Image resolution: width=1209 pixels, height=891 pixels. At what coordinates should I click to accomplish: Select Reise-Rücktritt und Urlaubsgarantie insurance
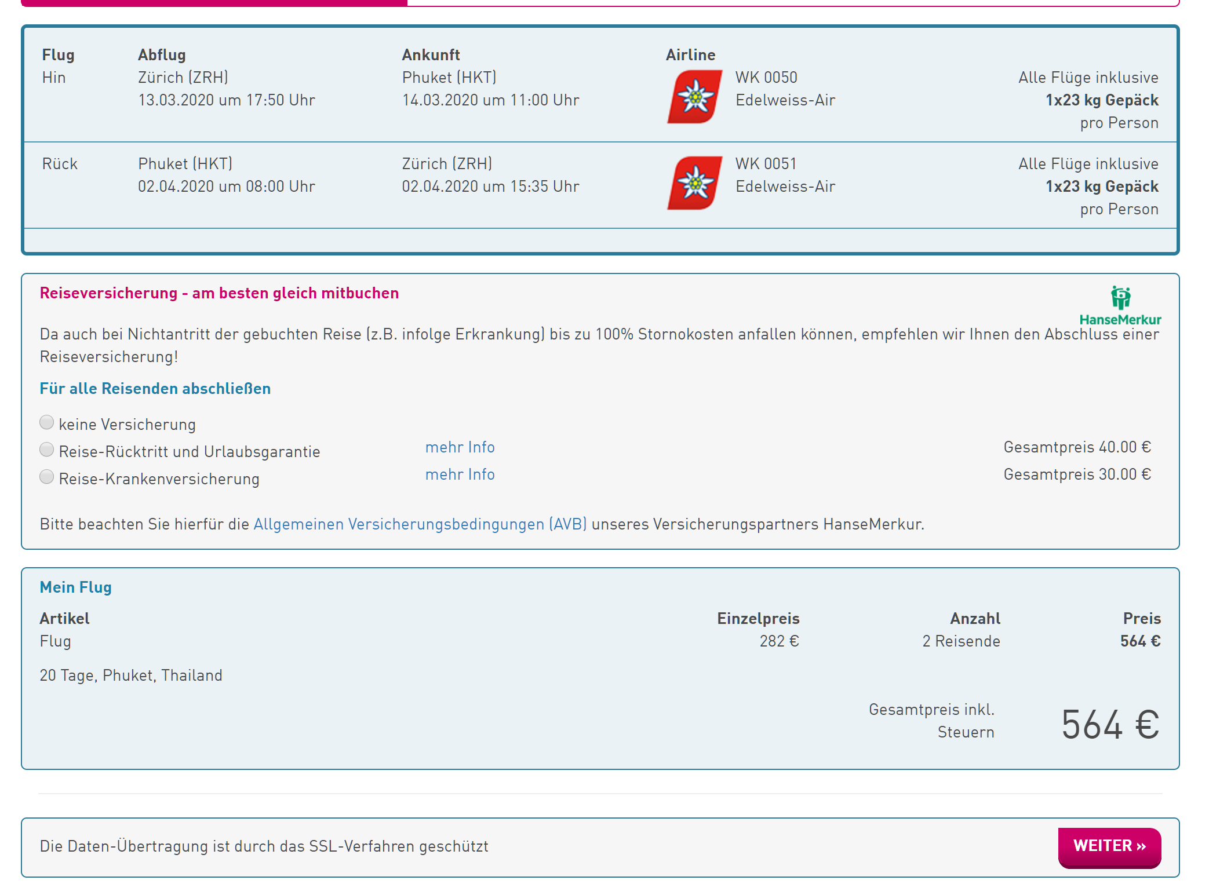[47, 450]
